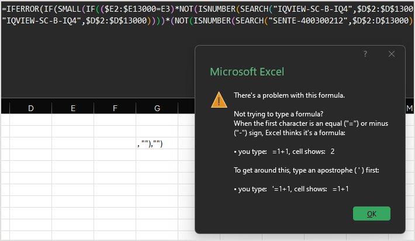The height and width of the screenshot is (241, 415).
Task: Select column G header
Action: click(157, 108)
